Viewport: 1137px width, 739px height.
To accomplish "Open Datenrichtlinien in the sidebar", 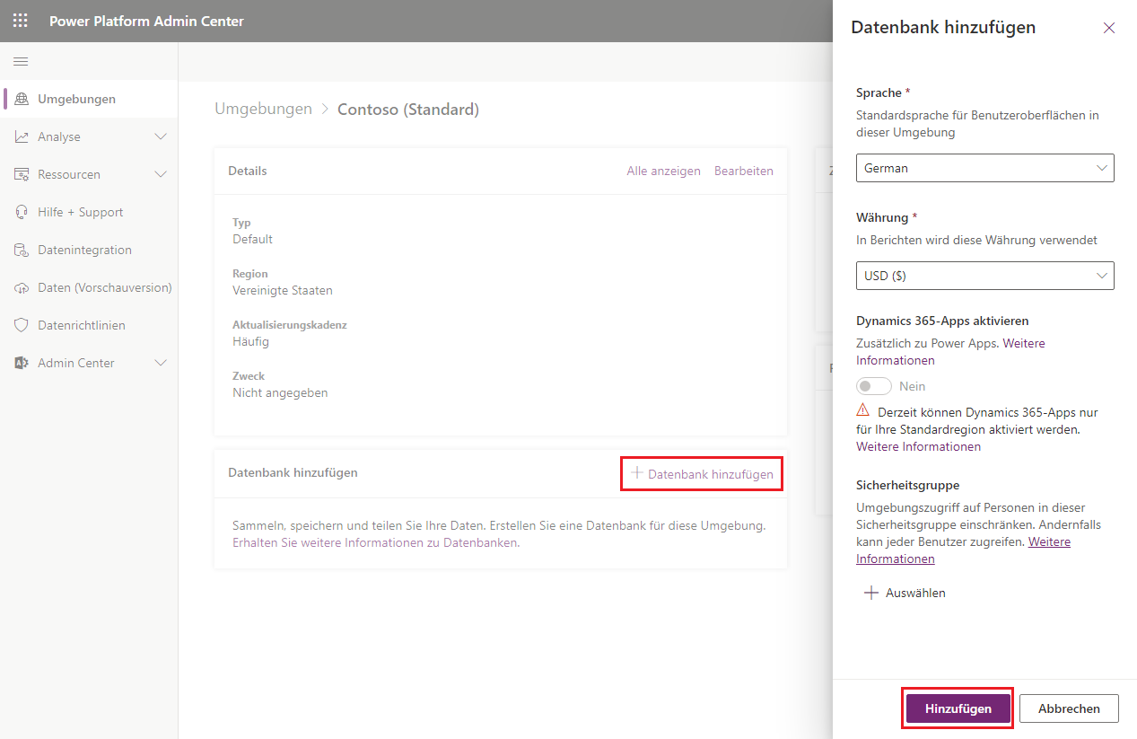I will click(x=89, y=325).
